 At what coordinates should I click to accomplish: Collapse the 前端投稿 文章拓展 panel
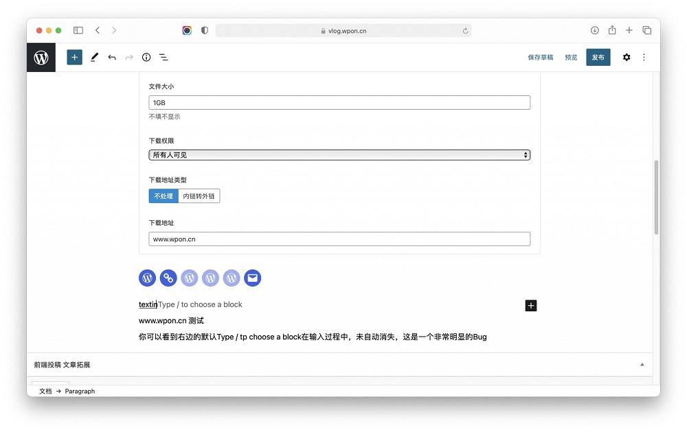click(x=642, y=364)
